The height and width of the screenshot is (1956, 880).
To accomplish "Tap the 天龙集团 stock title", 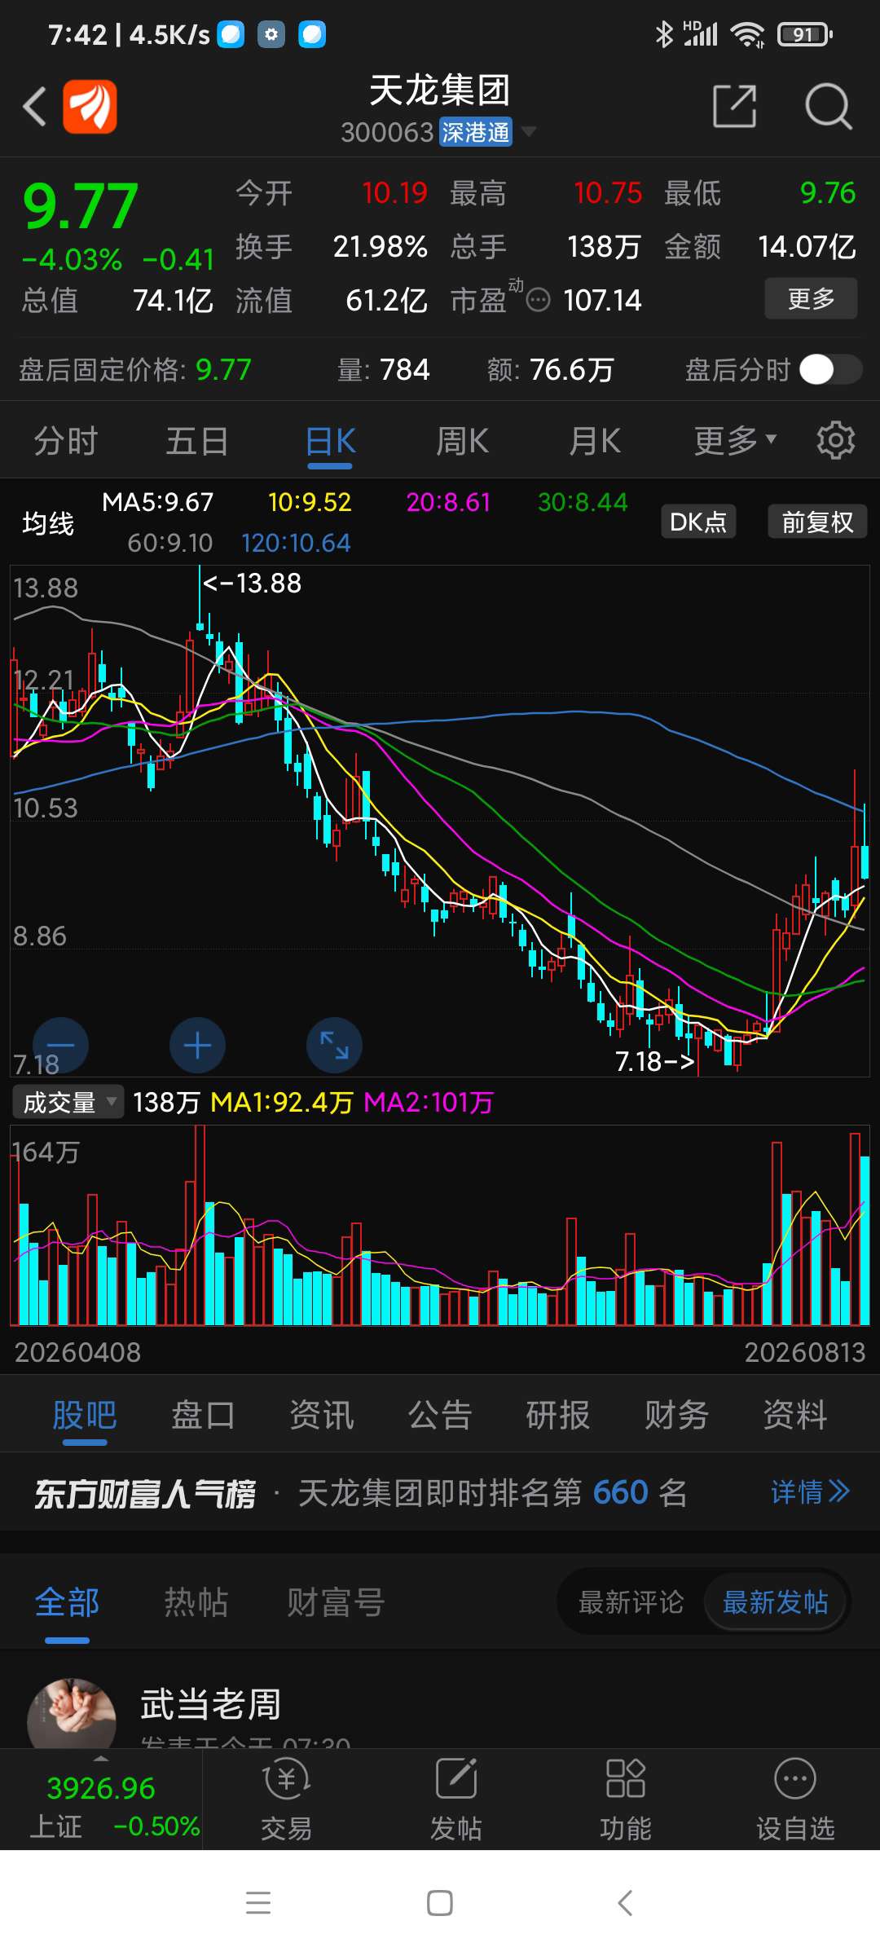I will pos(440,90).
